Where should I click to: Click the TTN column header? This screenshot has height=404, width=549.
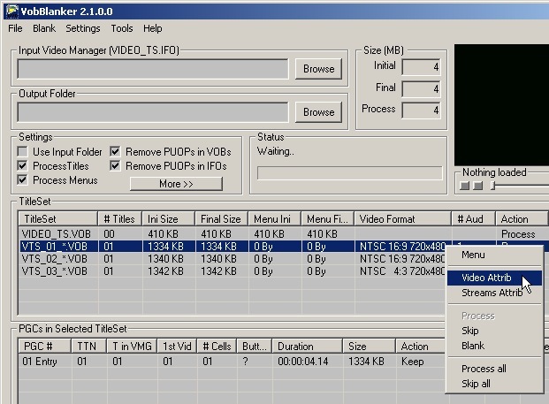[x=89, y=347]
